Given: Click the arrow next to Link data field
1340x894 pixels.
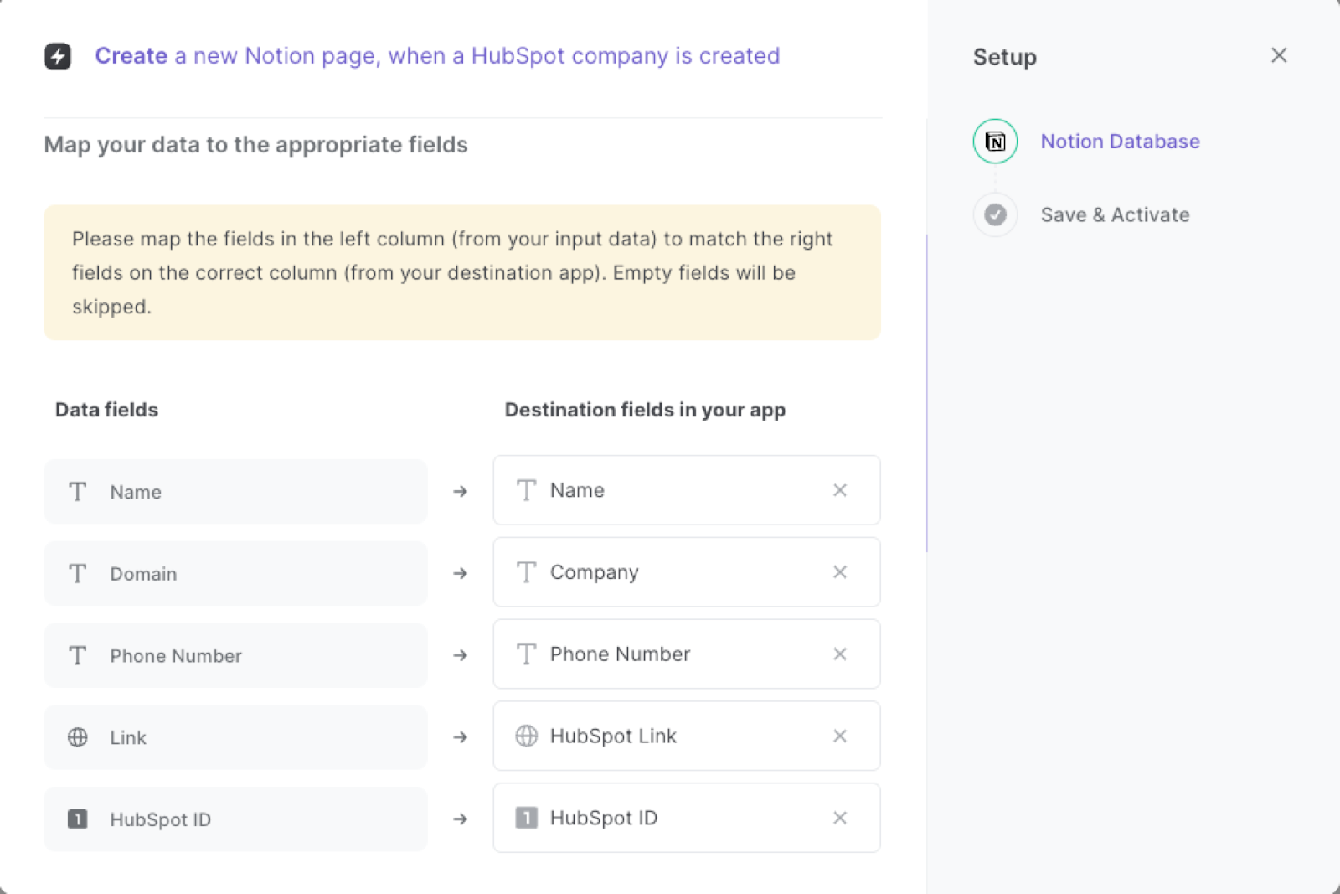Looking at the screenshot, I should 460,737.
